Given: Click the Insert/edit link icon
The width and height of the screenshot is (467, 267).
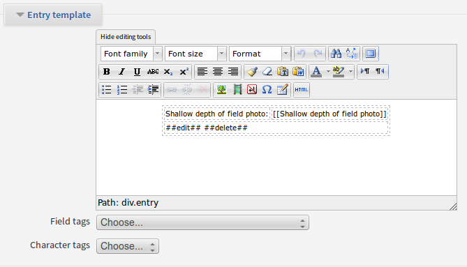Looking at the screenshot, I should (x=171, y=90).
